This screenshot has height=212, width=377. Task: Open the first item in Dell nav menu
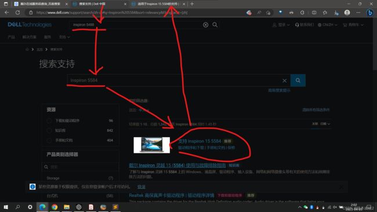[11, 37]
